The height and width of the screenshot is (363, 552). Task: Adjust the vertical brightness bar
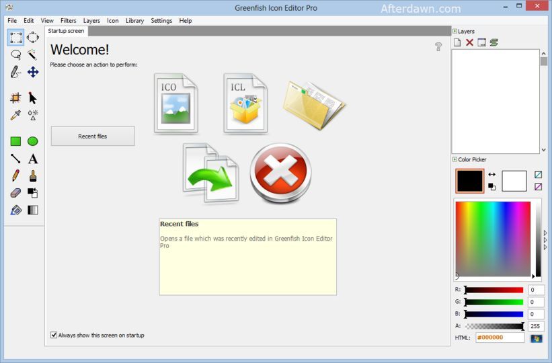[539, 239]
